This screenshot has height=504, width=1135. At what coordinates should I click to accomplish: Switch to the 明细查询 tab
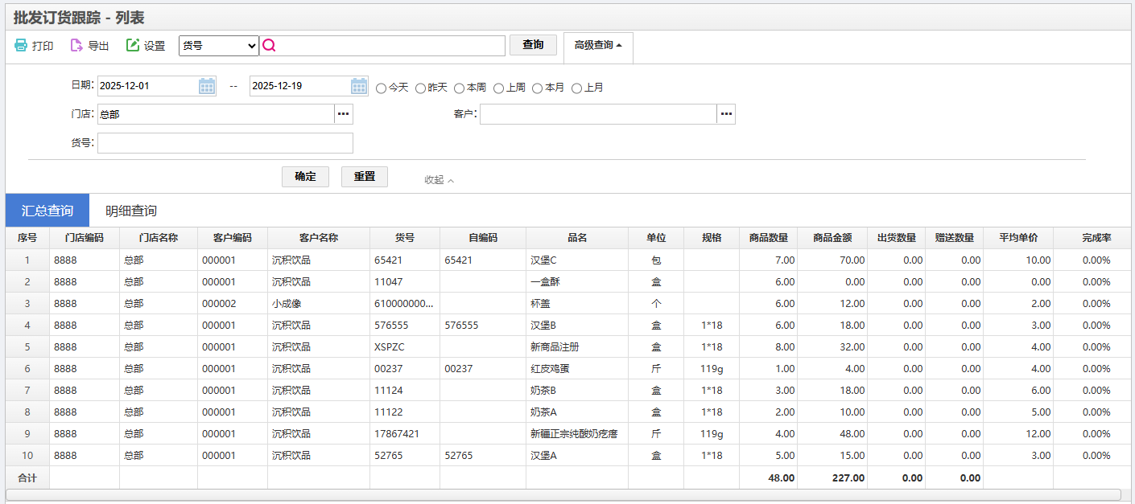(131, 211)
